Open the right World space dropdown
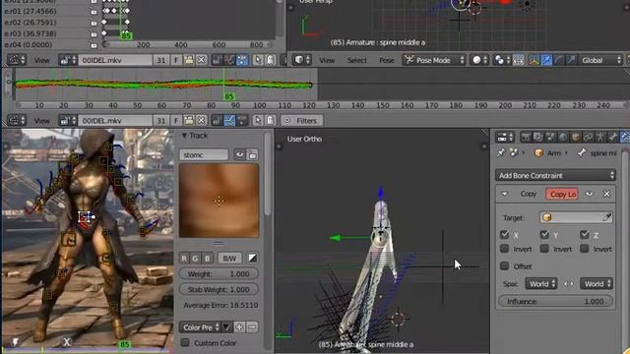Viewport: 630px width, 354px height. [x=597, y=284]
